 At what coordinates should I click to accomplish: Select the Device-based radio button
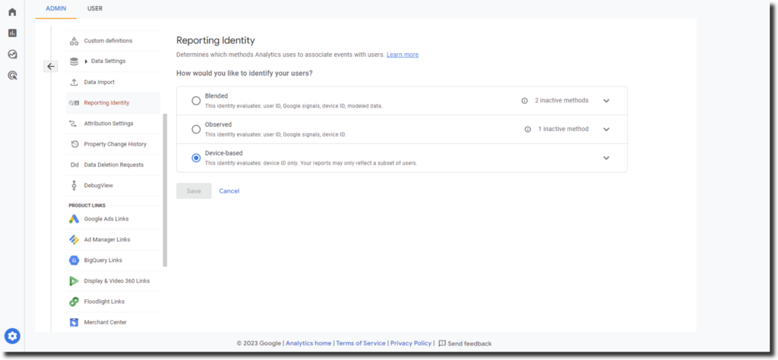tap(196, 158)
